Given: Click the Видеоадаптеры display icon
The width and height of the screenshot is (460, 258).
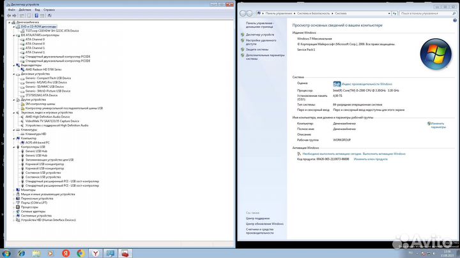Looking at the screenshot, I should (x=18, y=65).
